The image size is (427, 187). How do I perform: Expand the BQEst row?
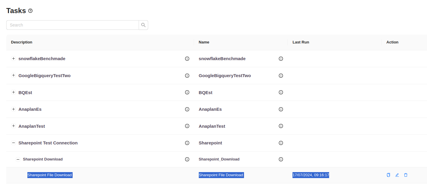(x=13, y=92)
